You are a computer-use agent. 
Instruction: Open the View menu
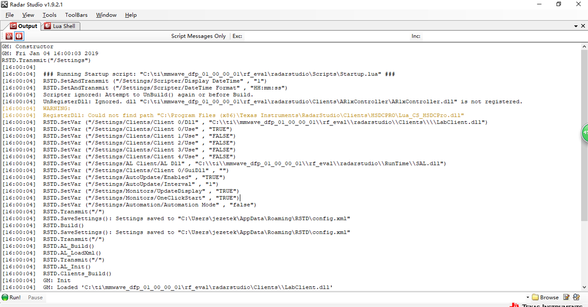tap(28, 15)
